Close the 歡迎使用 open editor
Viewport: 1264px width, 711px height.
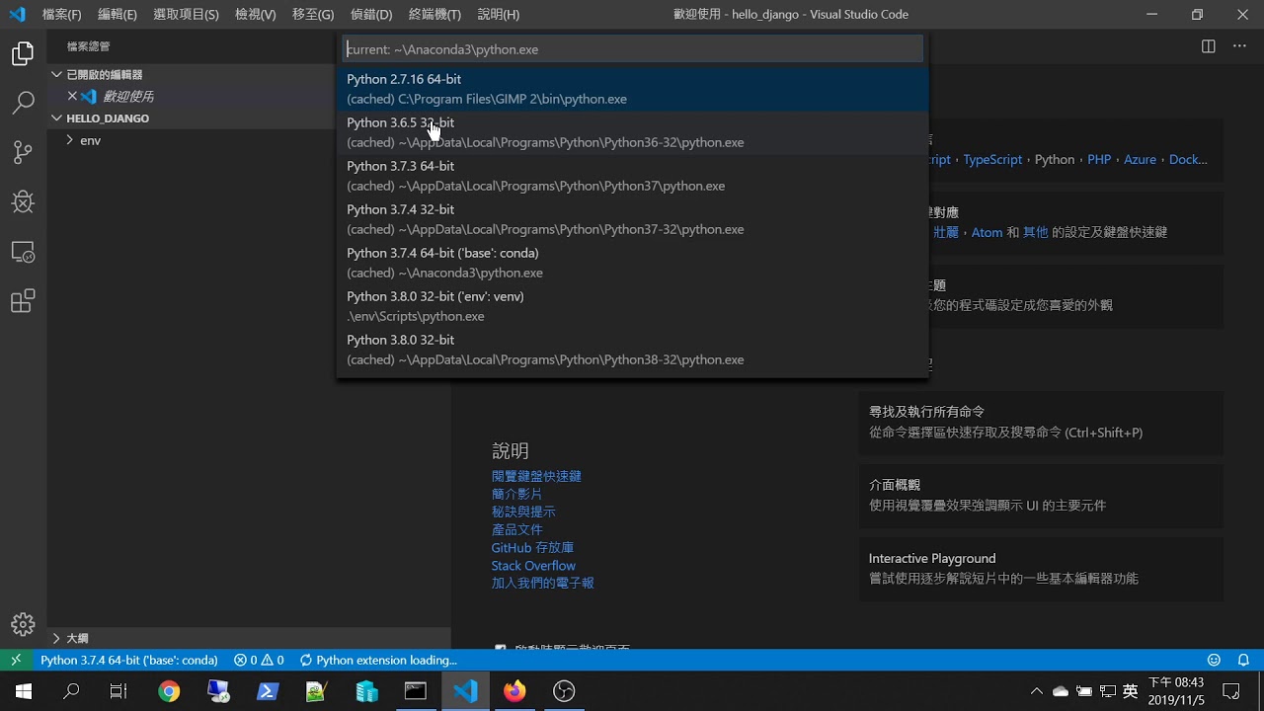(72, 96)
